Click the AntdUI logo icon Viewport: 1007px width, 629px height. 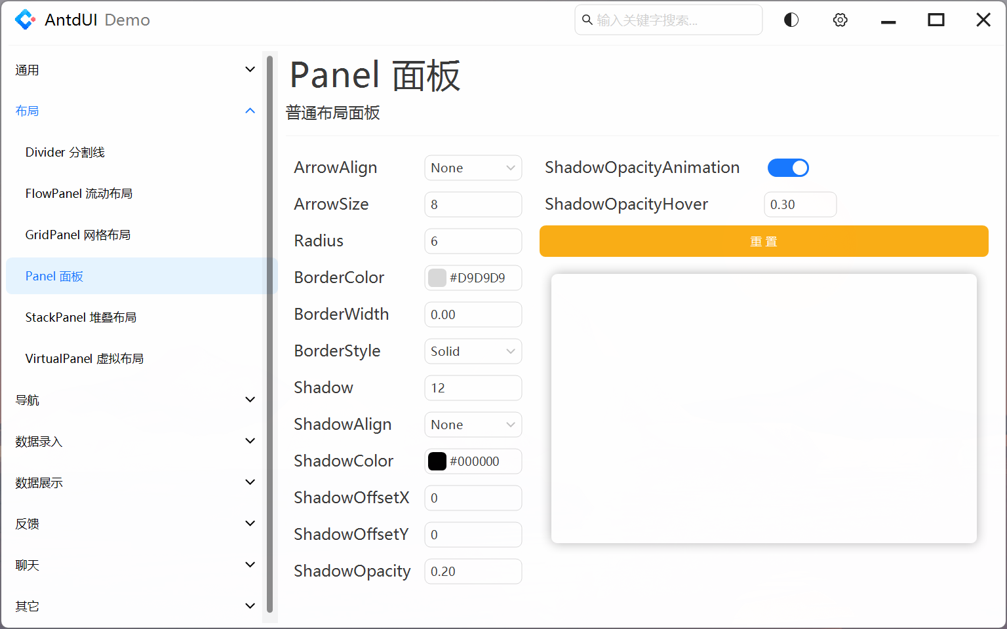tap(25, 20)
